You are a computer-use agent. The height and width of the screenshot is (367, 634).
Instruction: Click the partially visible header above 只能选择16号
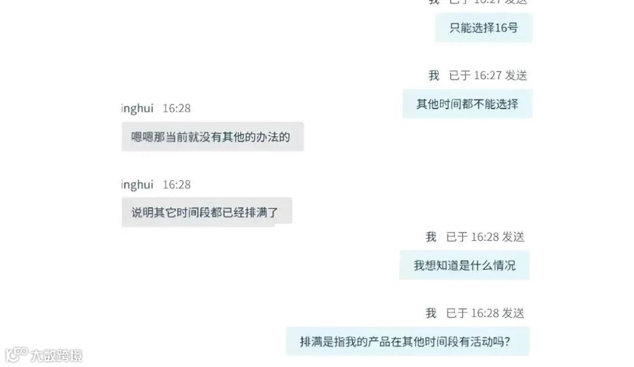pyautogui.click(x=478, y=2)
